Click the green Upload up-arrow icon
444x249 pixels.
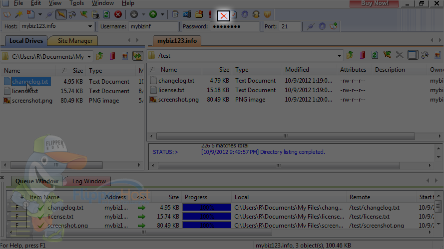153,14
